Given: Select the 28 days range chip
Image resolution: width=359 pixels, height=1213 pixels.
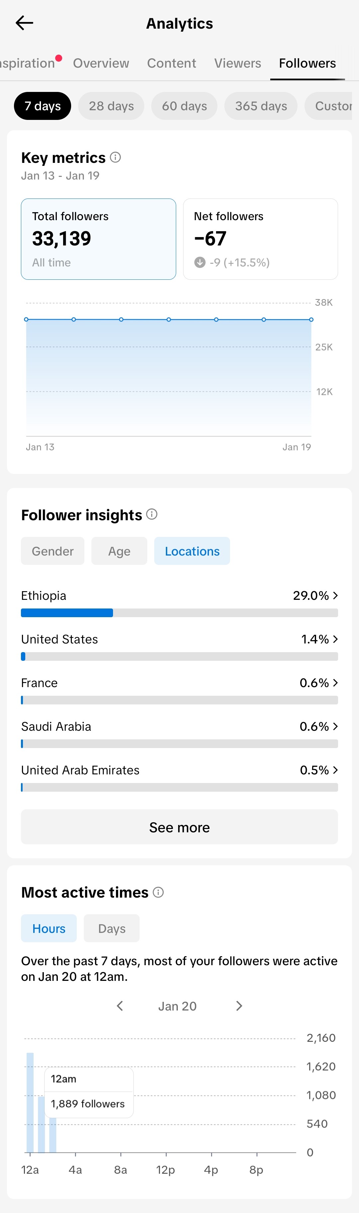Looking at the screenshot, I should pos(111,106).
